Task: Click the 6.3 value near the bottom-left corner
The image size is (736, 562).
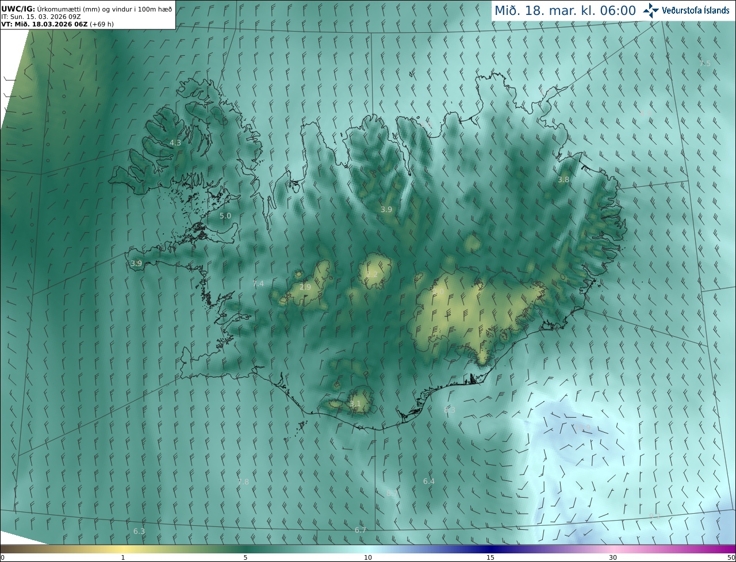Action: click(139, 531)
